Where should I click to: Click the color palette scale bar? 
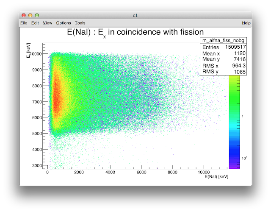pos(234,122)
